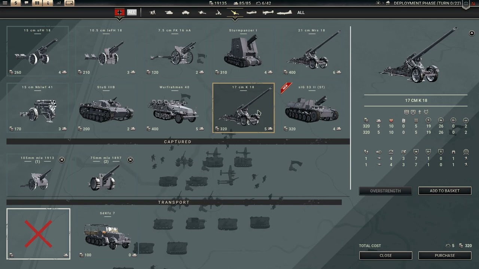Toggle ALL nations beside the German flag
The height and width of the screenshot is (269, 479).
(x=132, y=12)
